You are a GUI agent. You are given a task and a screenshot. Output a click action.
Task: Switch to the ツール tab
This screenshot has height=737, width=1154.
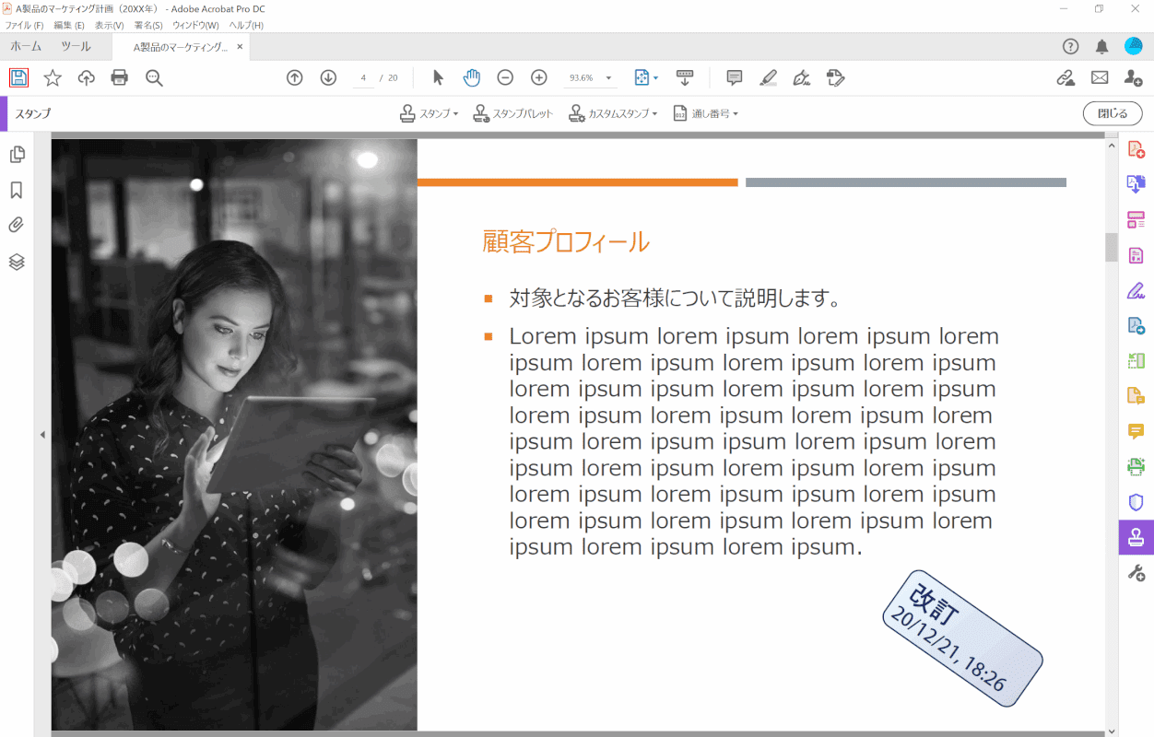click(x=76, y=46)
